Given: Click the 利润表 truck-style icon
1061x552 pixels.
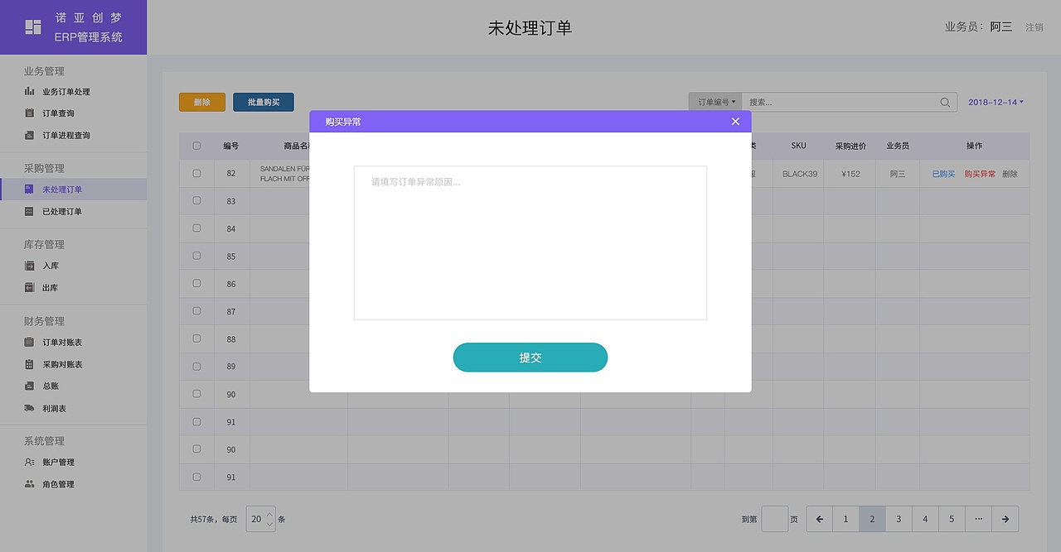Looking at the screenshot, I should click(31, 407).
